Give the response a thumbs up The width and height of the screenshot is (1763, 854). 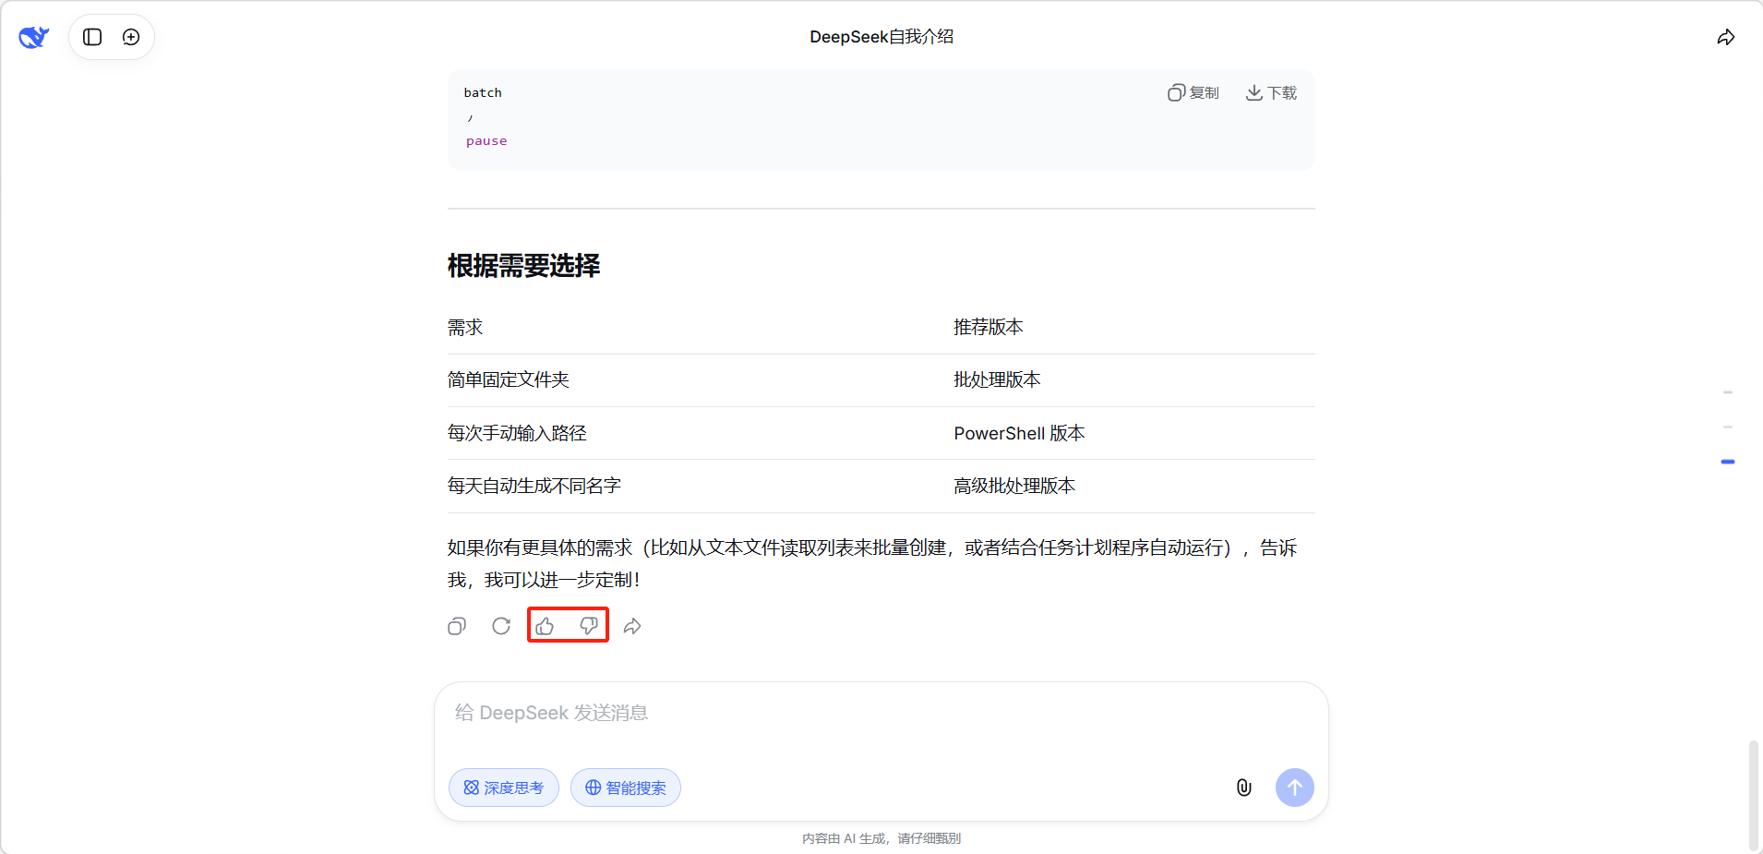pyautogui.click(x=546, y=626)
